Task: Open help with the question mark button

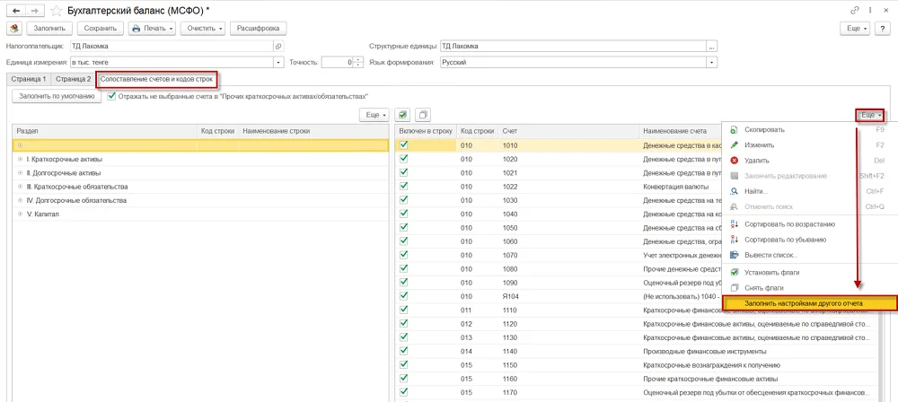Action: click(x=882, y=28)
